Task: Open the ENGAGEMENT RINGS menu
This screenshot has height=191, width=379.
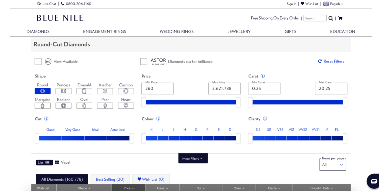Action: (104, 31)
